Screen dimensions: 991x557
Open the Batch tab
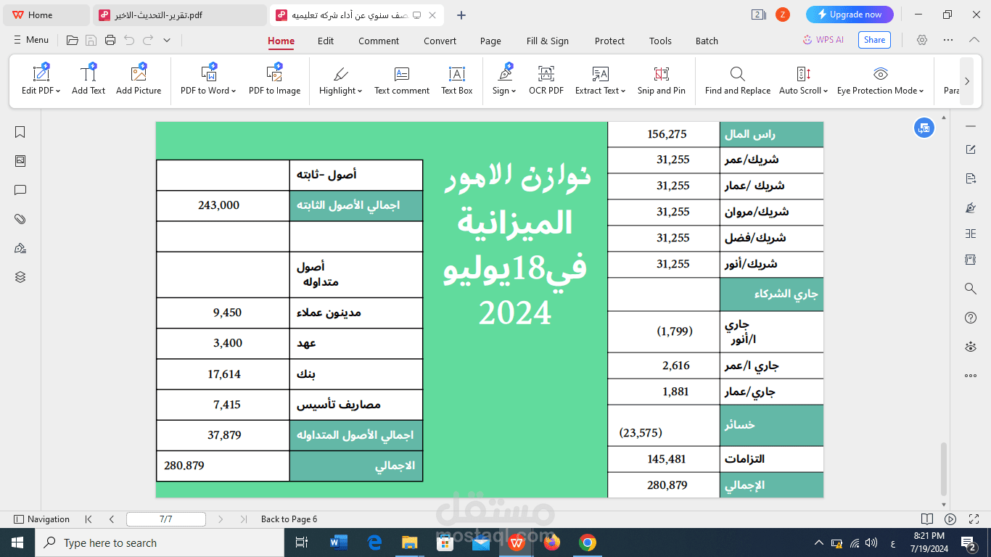click(x=707, y=41)
